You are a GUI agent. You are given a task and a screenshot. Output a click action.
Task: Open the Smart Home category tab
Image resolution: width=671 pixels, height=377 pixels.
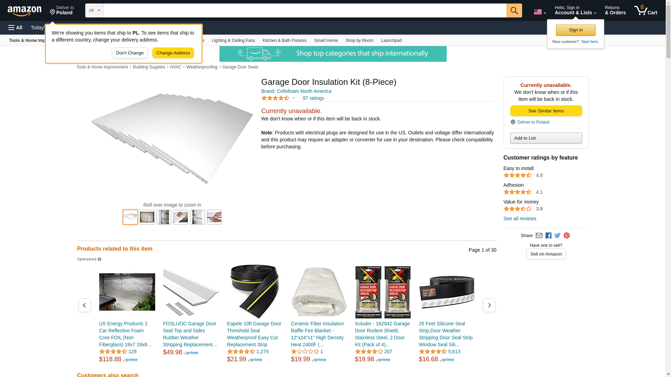[326, 40]
